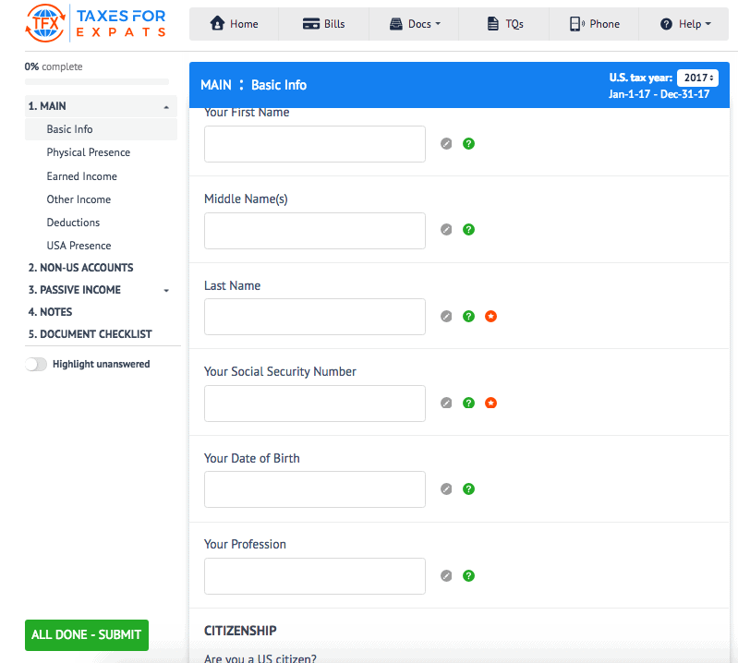The height and width of the screenshot is (663, 738).
Task: Select Earned Income in sidebar
Action: coord(82,176)
